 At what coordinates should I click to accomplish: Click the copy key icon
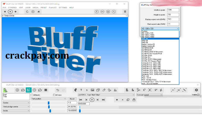click(128, 100)
